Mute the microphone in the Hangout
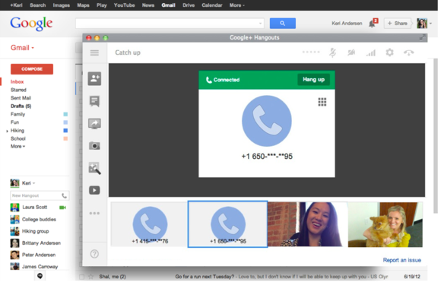 tap(333, 52)
